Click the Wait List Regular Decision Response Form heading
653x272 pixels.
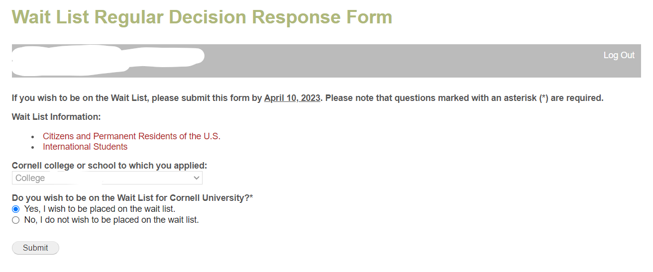tap(202, 17)
